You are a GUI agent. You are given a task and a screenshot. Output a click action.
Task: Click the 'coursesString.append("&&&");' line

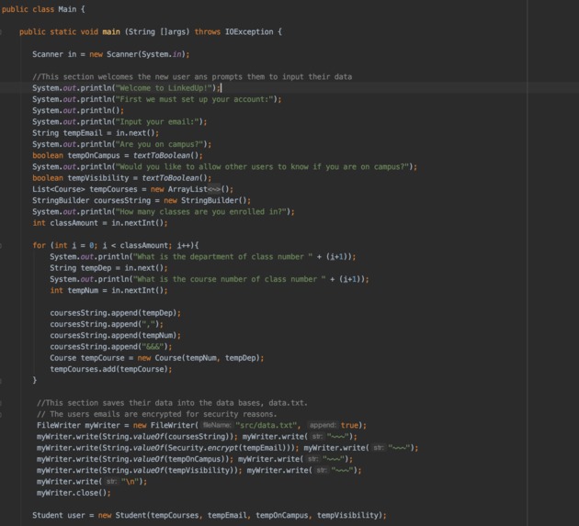(111, 347)
